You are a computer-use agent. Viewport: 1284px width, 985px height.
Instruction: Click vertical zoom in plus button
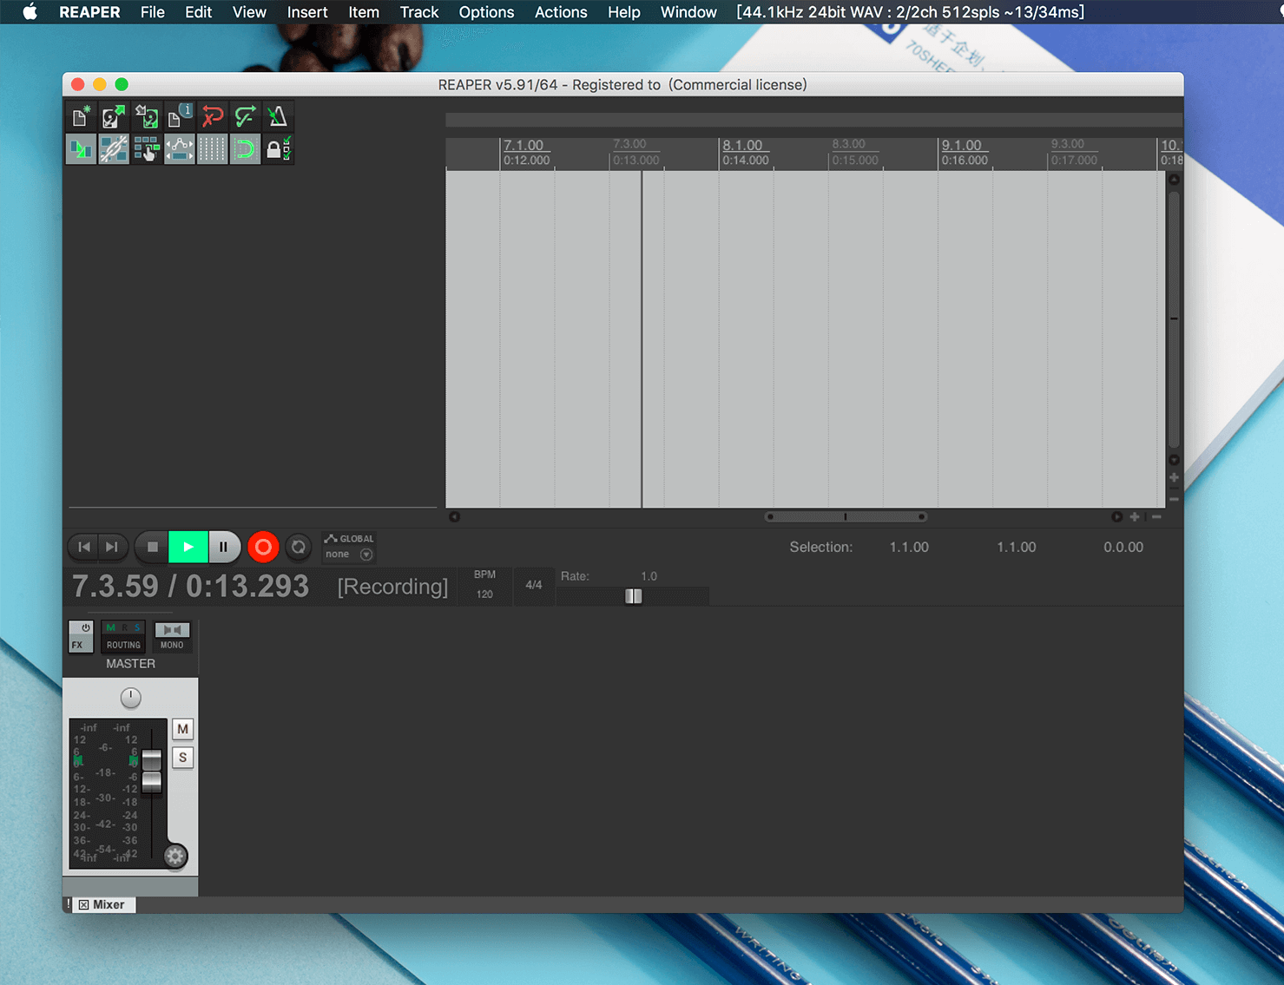(x=1174, y=478)
